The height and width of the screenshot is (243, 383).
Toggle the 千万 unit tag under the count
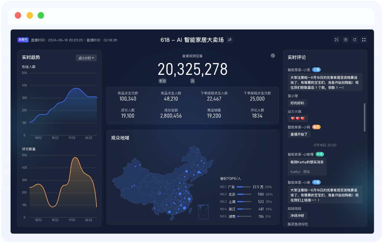162,81
